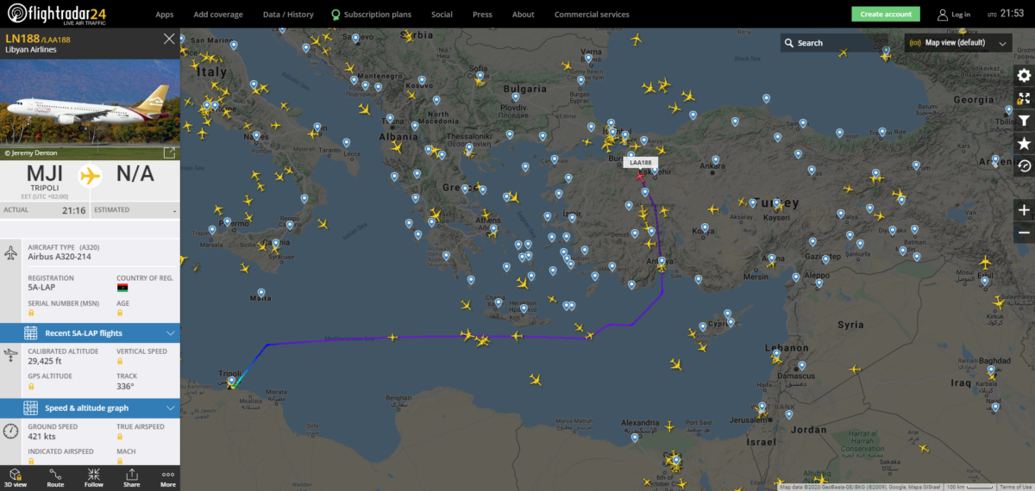1035x491 pixels.
Task: Open the Social menu
Action: (x=442, y=15)
